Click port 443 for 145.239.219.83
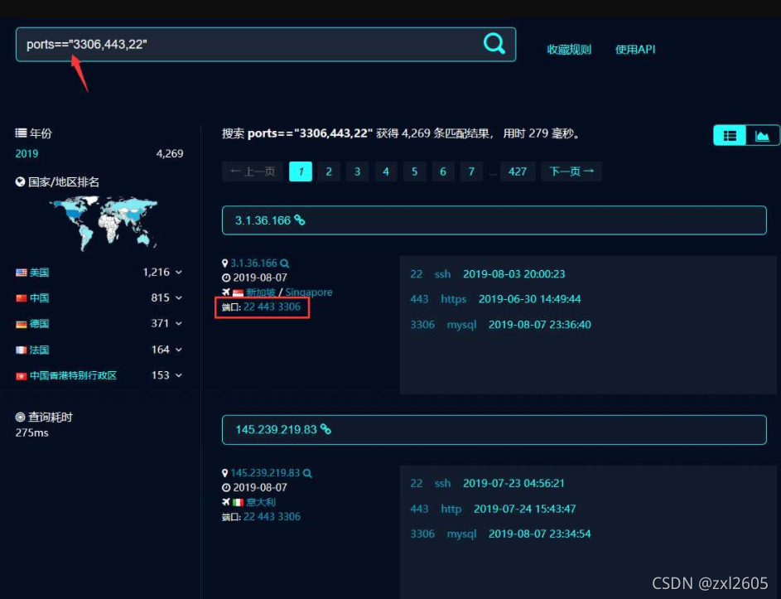This screenshot has height=599, width=781. tap(267, 517)
